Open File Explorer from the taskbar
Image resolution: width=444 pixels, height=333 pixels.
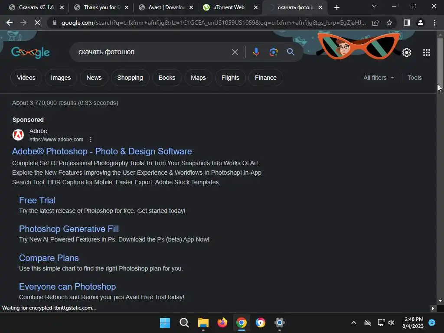[x=203, y=323]
